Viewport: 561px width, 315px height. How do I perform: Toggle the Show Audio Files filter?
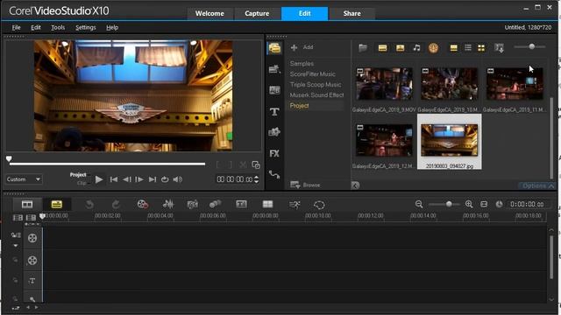tap(416, 47)
